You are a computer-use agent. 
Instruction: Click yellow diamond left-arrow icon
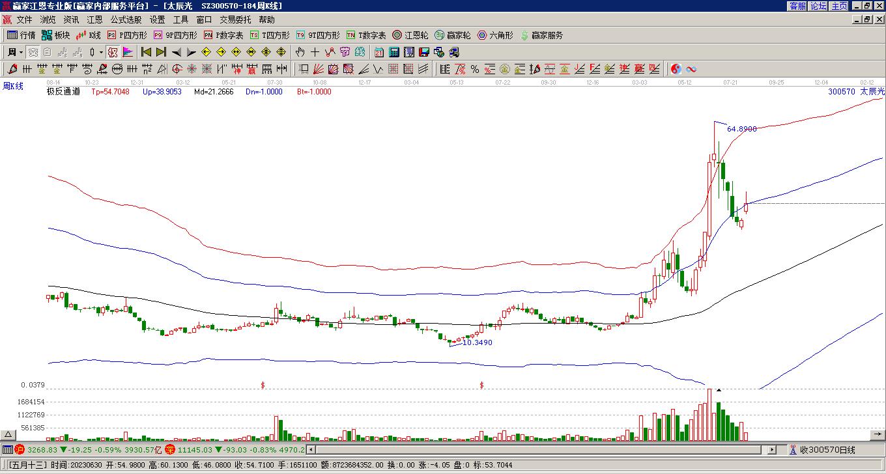pyautogui.click(x=207, y=52)
